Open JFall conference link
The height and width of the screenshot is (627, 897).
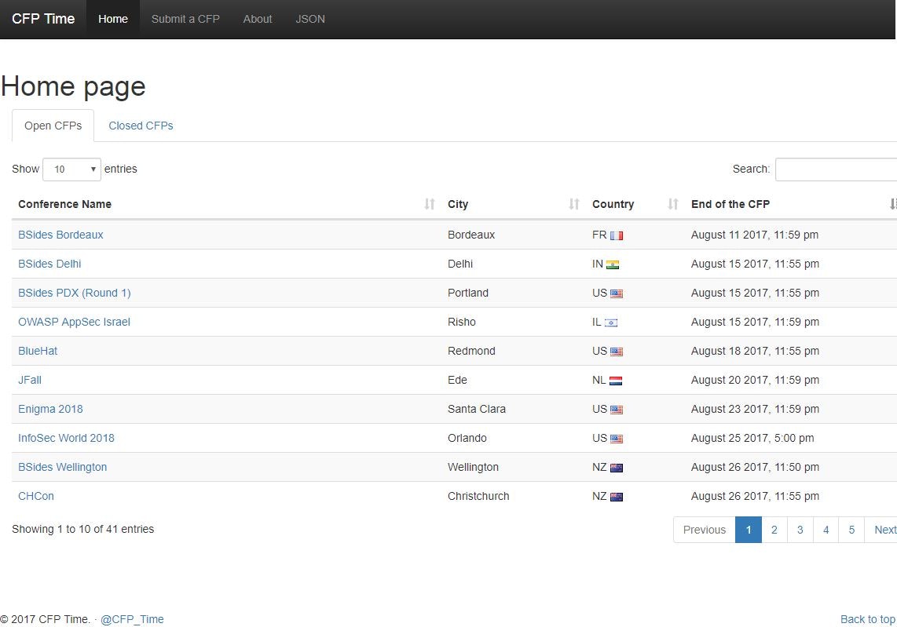pos(30,380)
